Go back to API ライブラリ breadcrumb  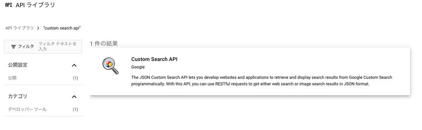[x=20, y=28]
